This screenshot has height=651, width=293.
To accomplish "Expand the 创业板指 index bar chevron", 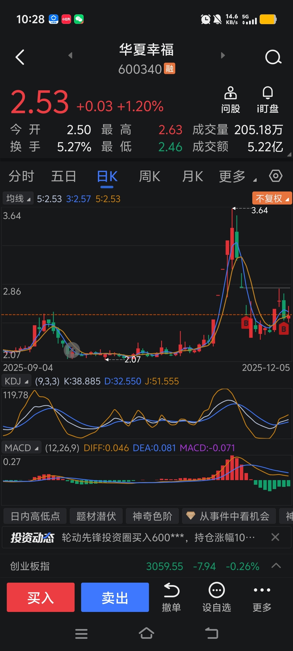I will point(276,566).
